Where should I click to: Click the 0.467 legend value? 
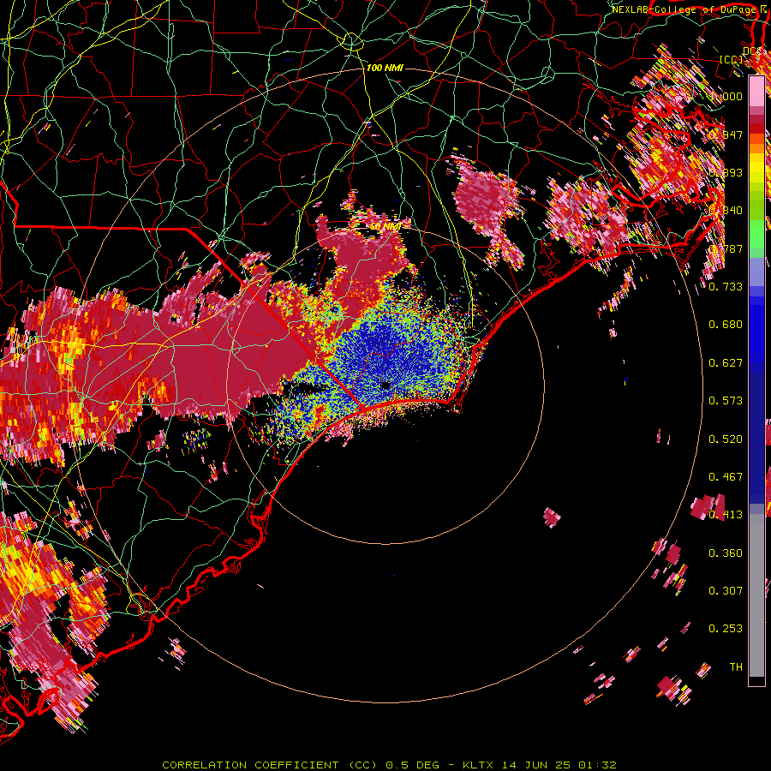(726, 477)
